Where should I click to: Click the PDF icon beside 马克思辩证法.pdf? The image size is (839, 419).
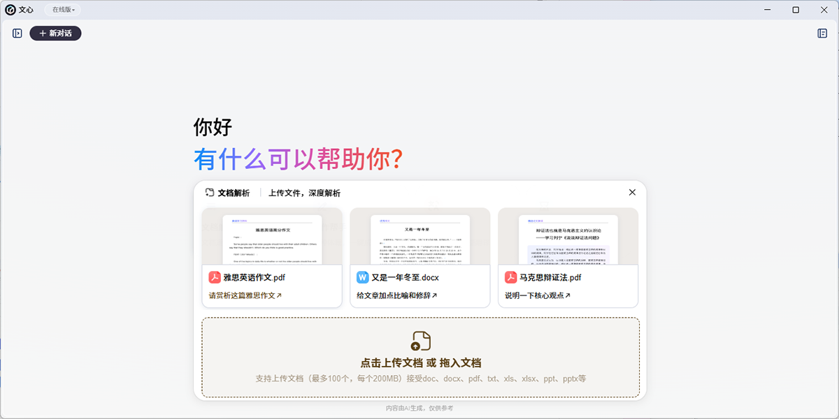pos(510,277)
